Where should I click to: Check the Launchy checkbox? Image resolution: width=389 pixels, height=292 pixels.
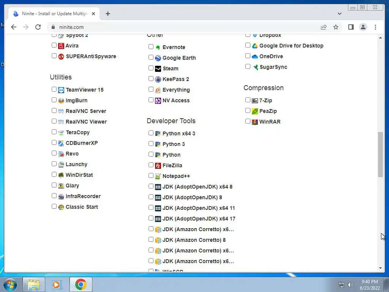click(54, 164)
